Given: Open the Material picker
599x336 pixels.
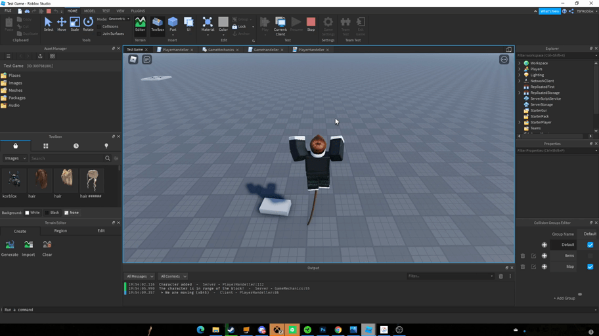Looking at the screenshot, I should tap(208, 24).
